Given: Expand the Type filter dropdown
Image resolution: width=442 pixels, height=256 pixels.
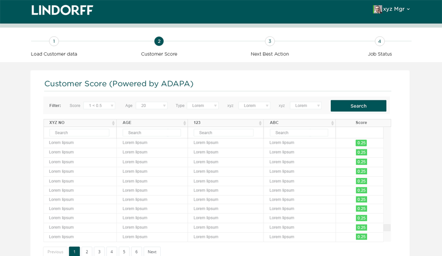Looking at the screenshot, I should pos(203,106).
